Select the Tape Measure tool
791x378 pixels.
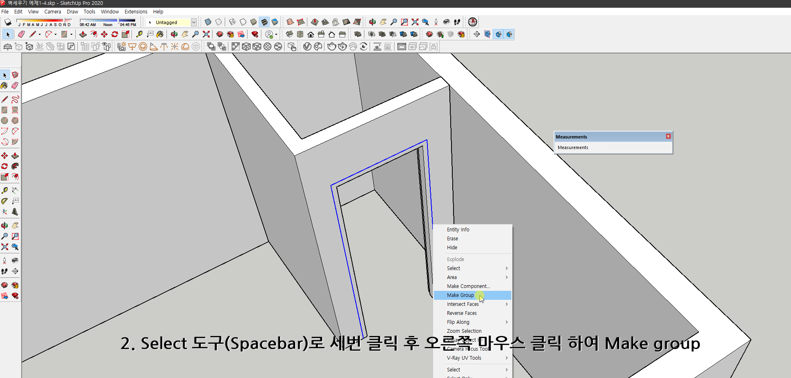tap(139, 34)
